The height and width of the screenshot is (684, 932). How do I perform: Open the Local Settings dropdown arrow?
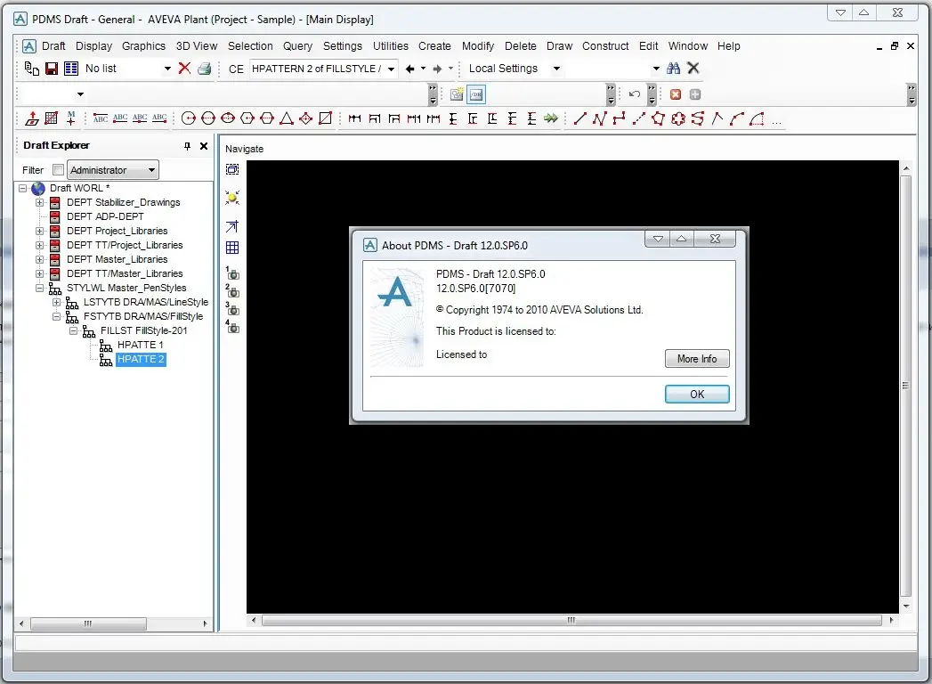click(x=556, y=69)
